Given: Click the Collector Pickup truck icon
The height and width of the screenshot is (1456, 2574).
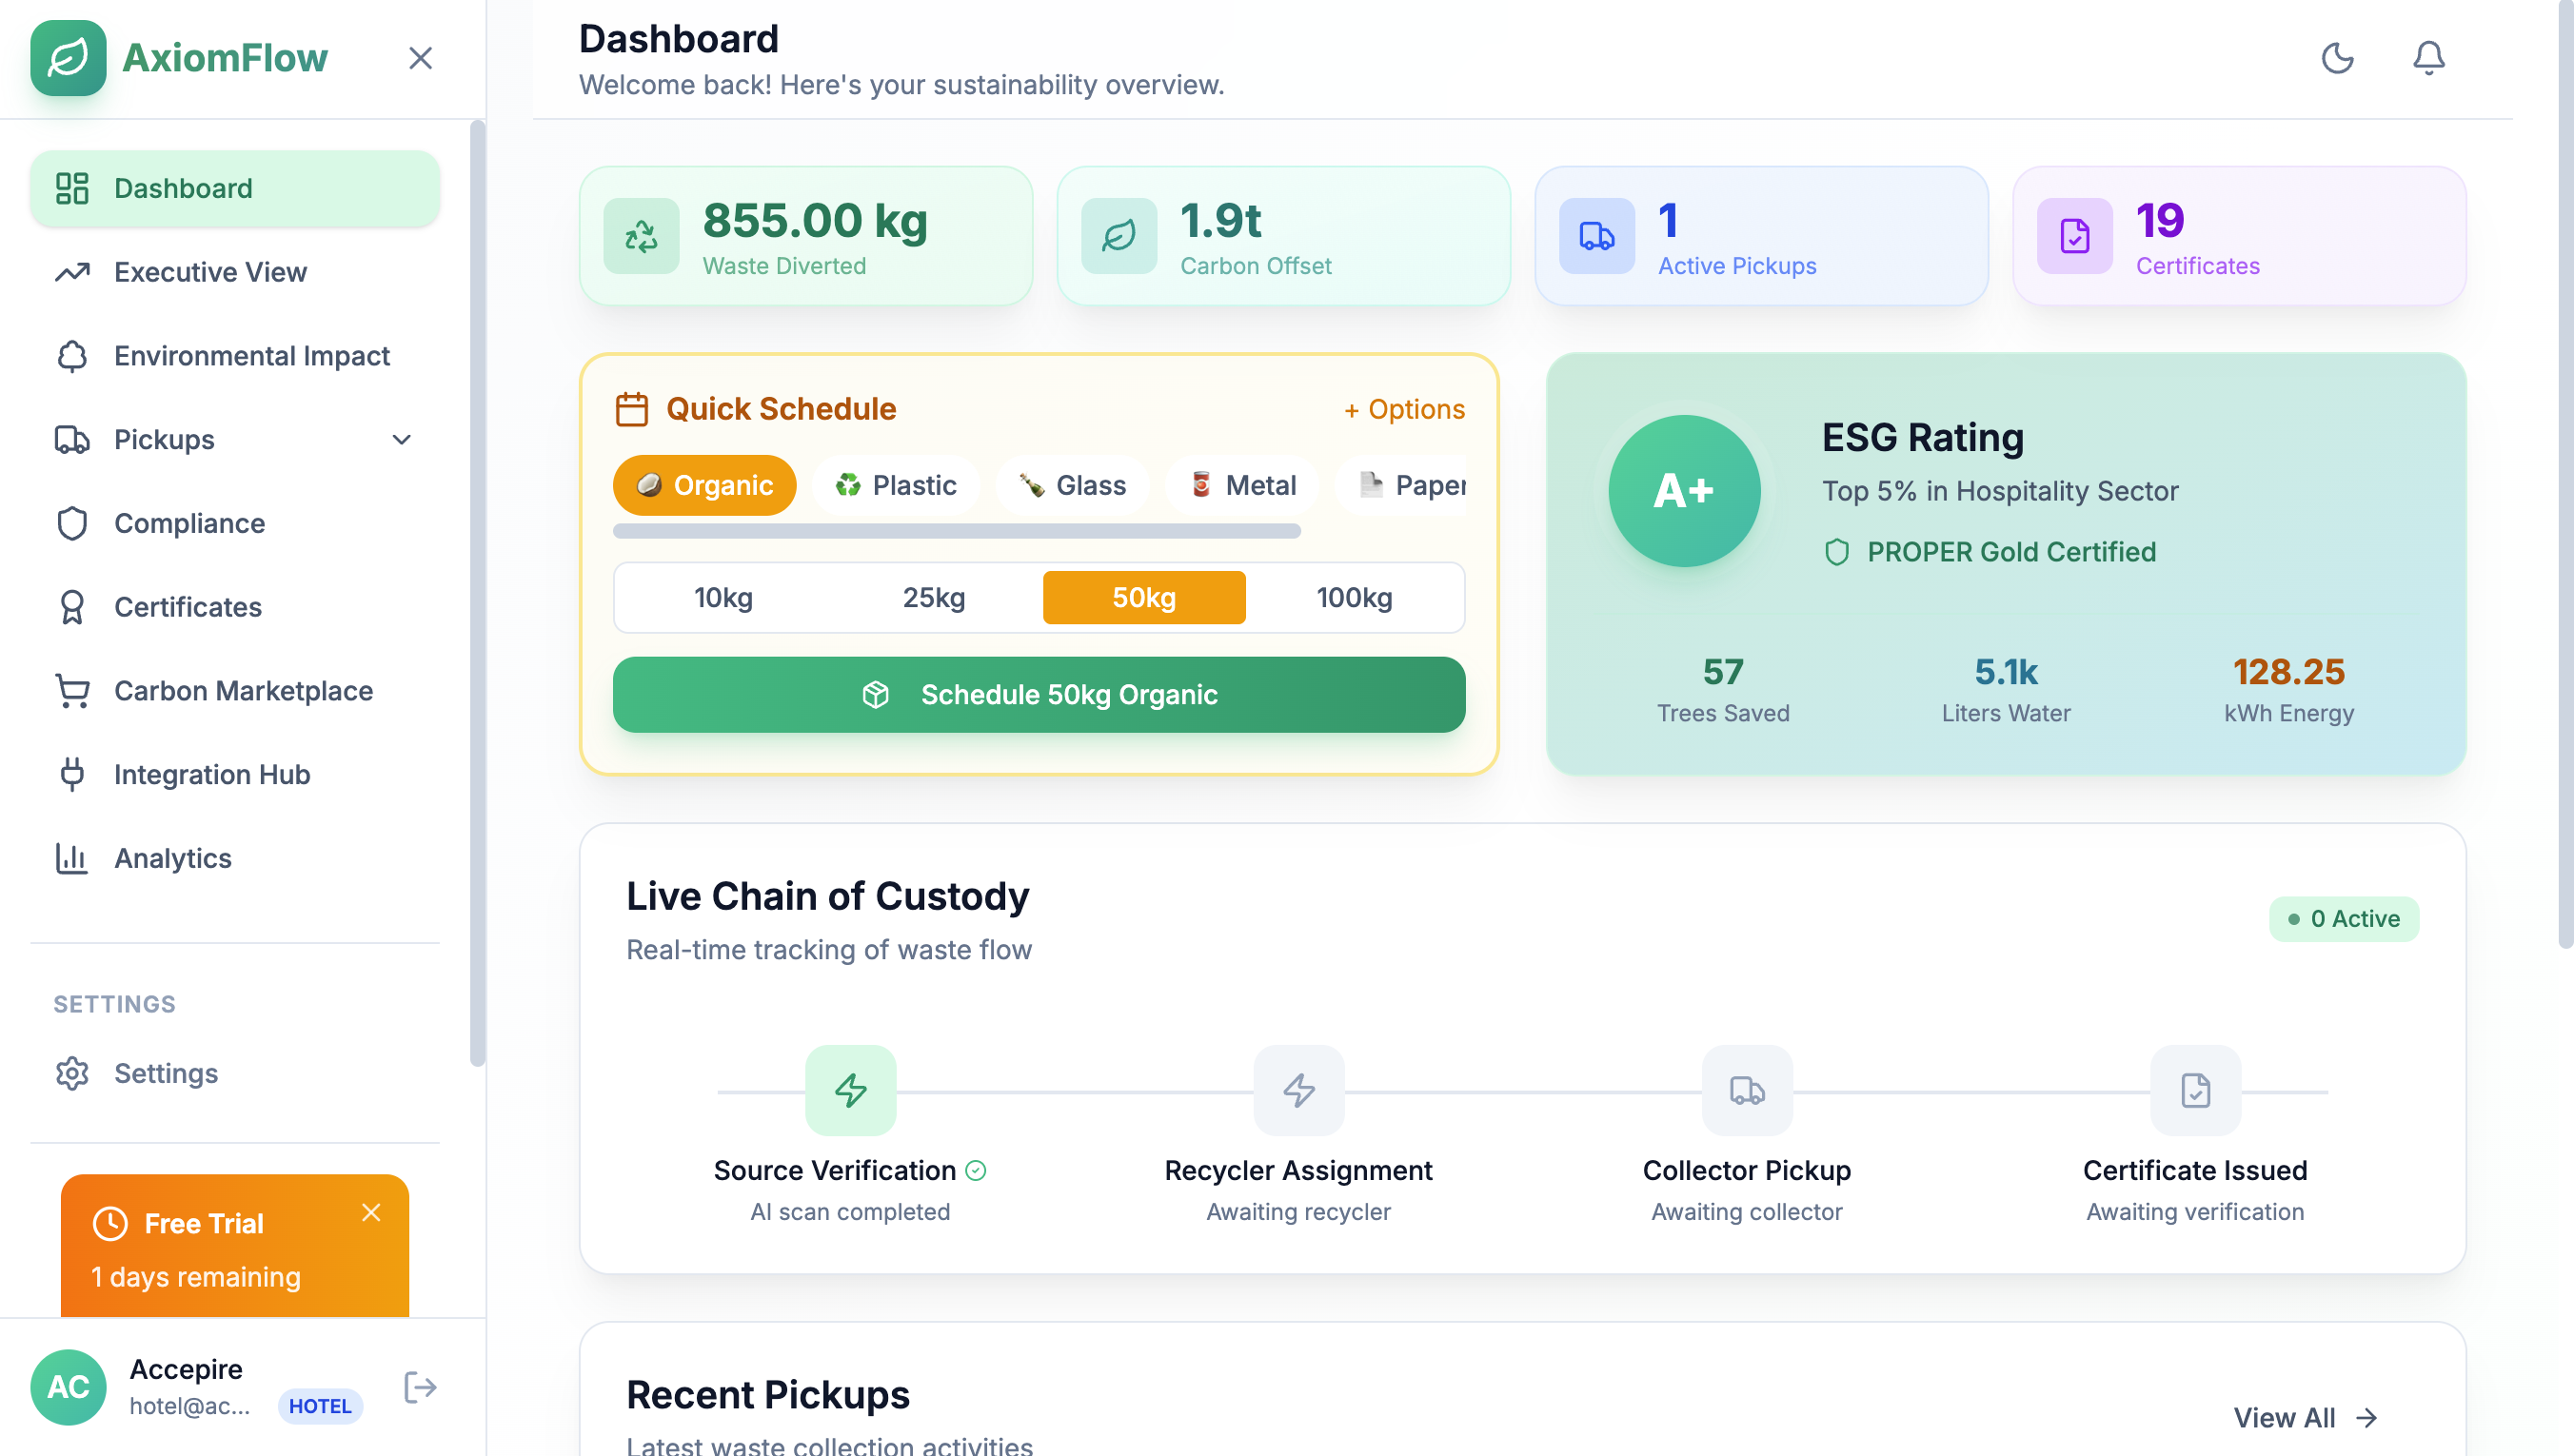Looking at the screenshot, I should click(1747, 1090).
